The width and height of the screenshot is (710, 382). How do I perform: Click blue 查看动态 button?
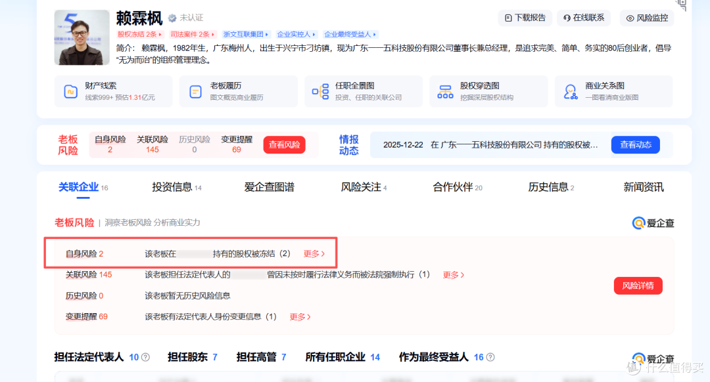click(x=635, y=144)
